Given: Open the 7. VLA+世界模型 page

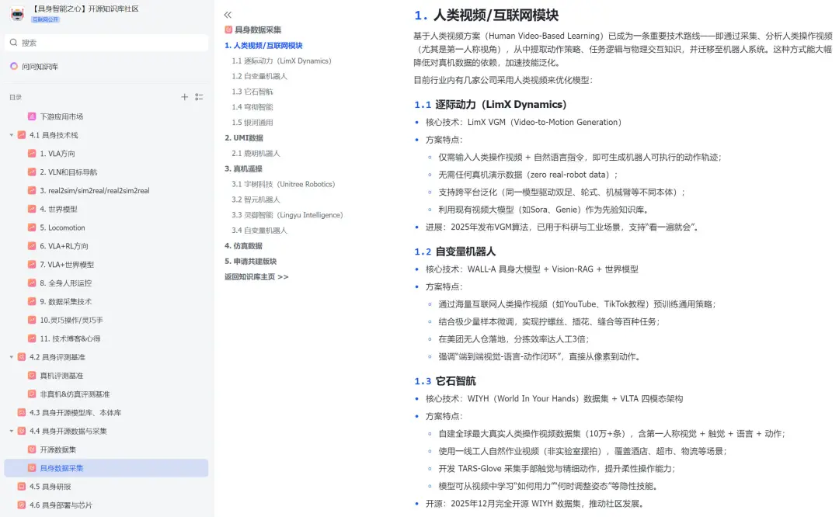Looking at the screenshot, I should 67,265.
